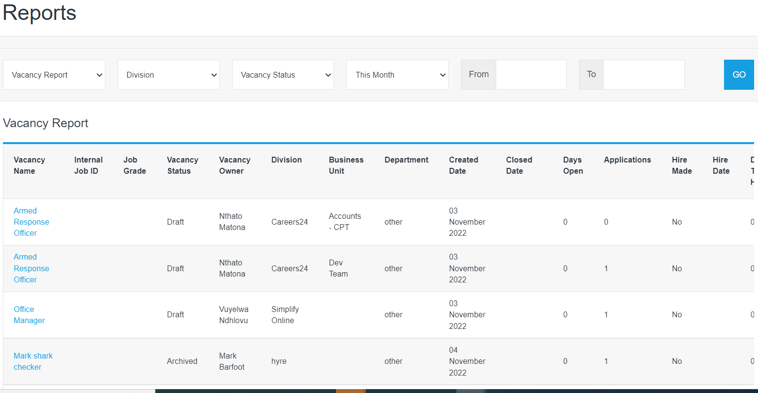Viewport: 758px width, 393px height.
Task: Select Draft status in Office Manager row
Action: coord(175,315)
